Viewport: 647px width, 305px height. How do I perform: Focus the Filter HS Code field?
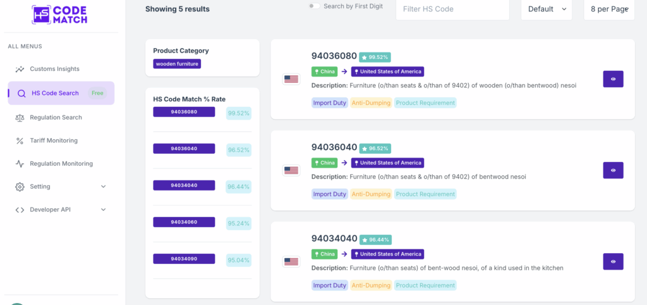pyautogui.click(x=452, y=9)
